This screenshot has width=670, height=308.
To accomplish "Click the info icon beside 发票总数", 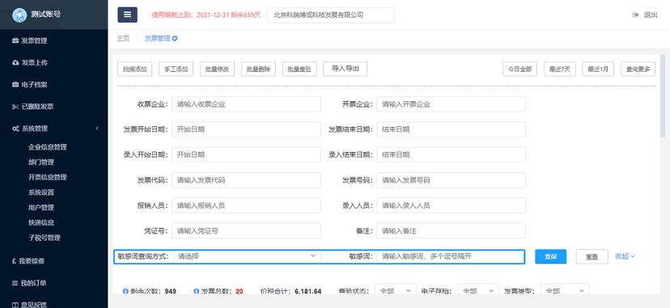I will (196, 291).
